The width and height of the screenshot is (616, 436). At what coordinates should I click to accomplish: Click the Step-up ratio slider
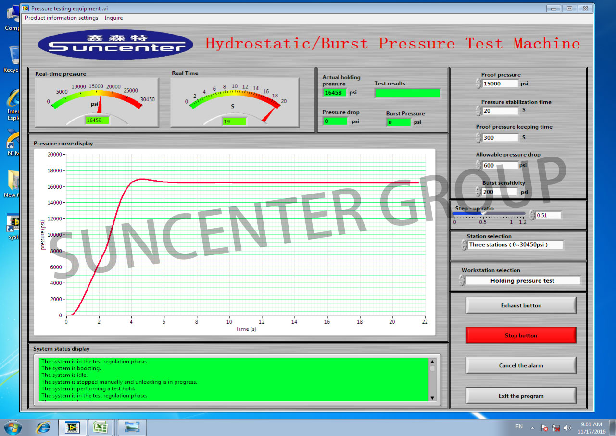(x=490, y=214)
